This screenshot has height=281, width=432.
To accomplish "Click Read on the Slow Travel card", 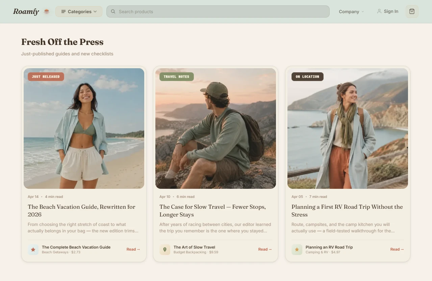I will pyautogui.click(x=265, y=249).
